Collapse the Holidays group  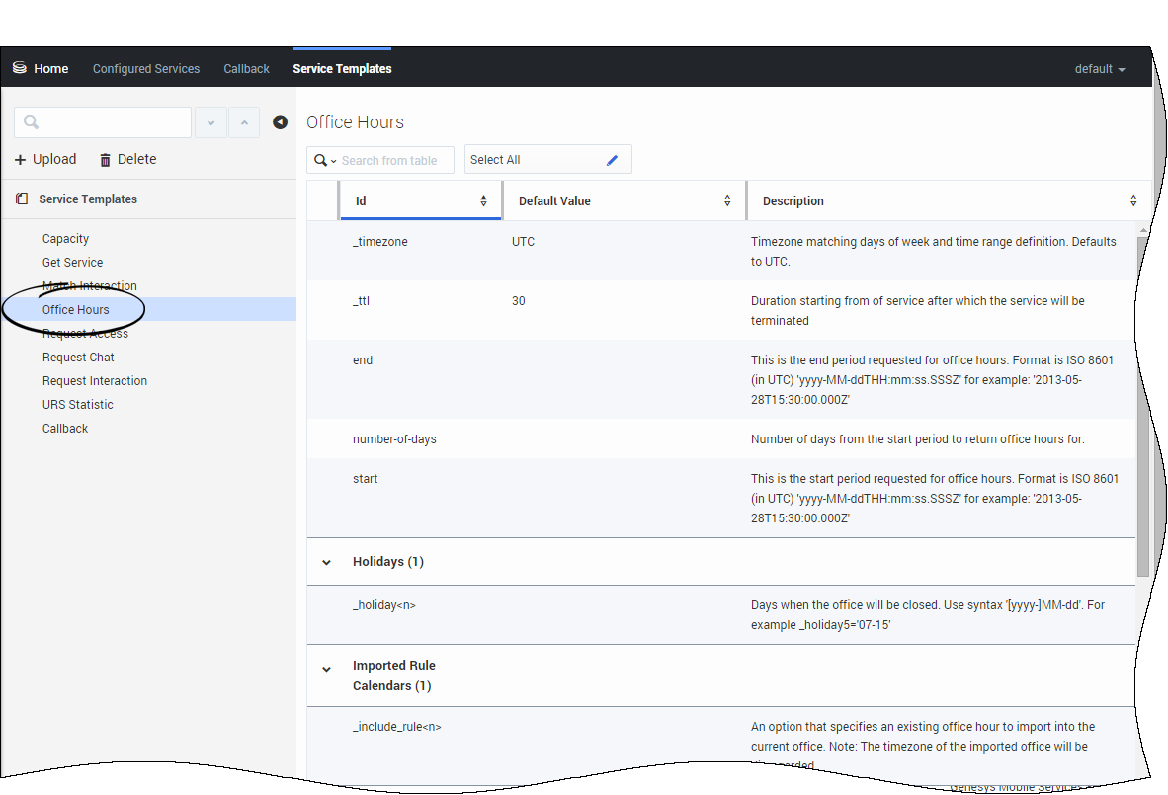[327, 562]
